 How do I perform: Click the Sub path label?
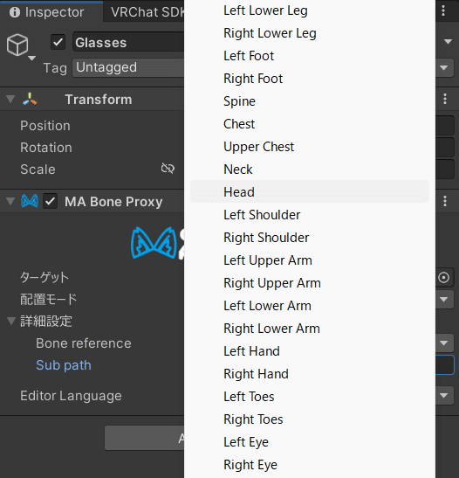click(64, 365)
